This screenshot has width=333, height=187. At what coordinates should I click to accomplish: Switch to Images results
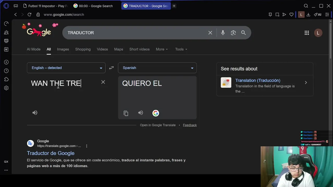[63, 49]
